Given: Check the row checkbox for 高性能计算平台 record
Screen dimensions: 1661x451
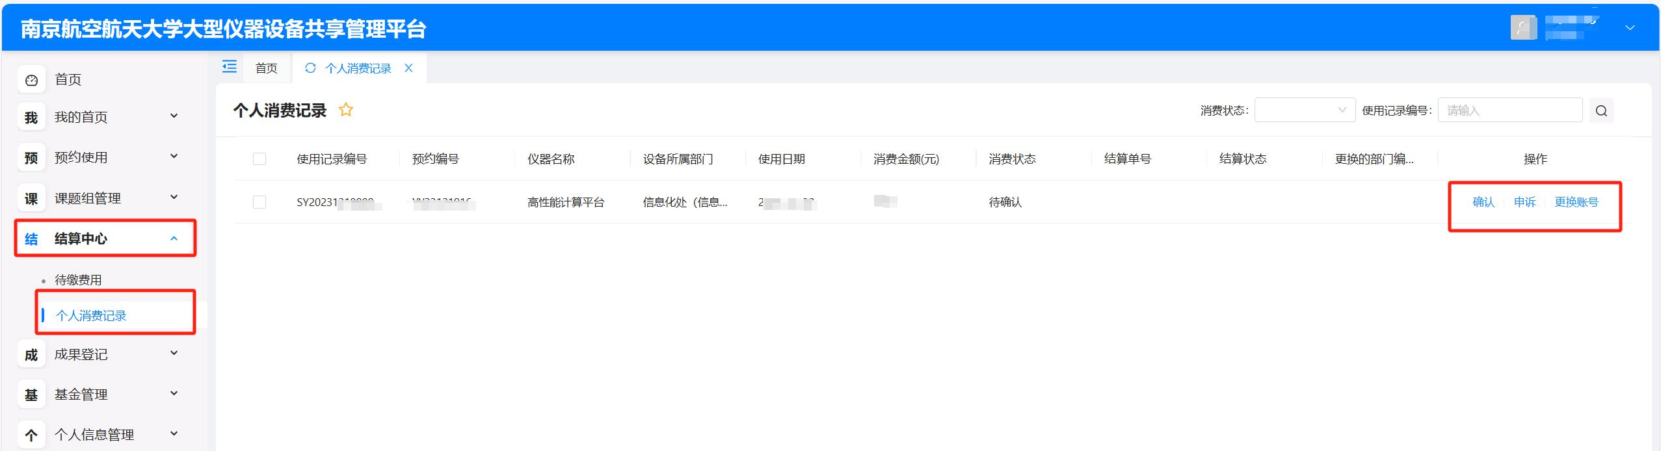Looking at the screenshot, I should pyautogui.click(x=259, y=202).
